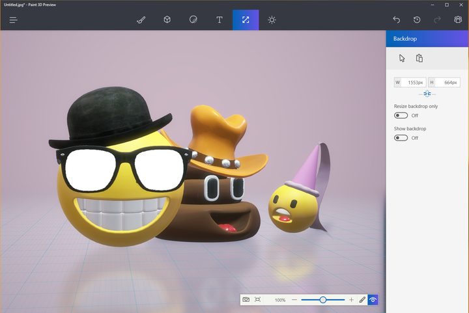The image size is (469, 313).
Task: Select the Canvas tool tab
Action: [x=246, y=20]
